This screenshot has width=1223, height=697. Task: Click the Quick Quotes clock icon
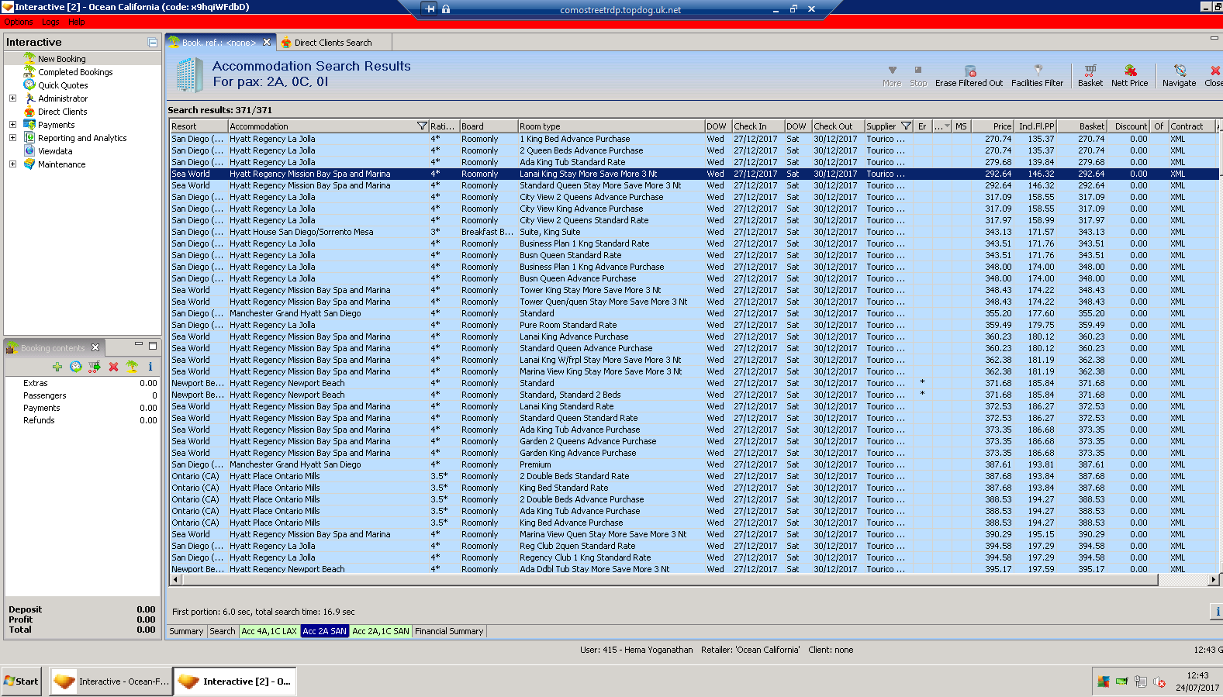click(29, 85)
